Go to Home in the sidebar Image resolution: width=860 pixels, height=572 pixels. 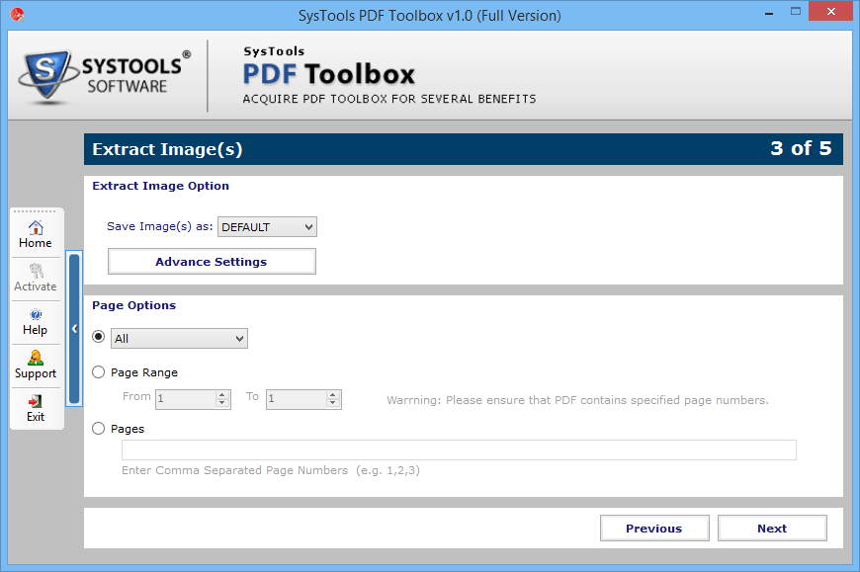(36, 235)
